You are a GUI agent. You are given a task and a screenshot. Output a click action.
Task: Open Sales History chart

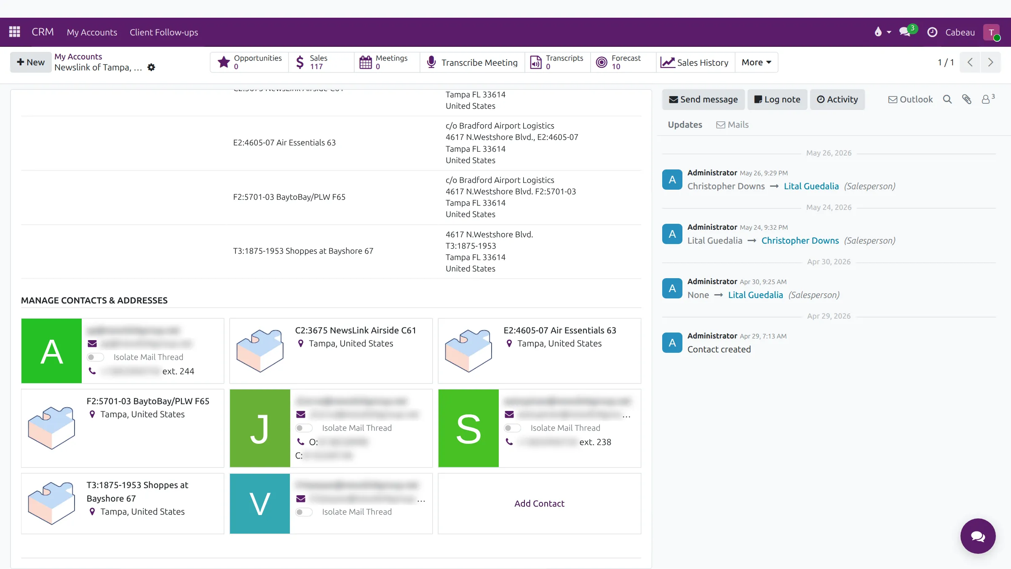point(695,62)
